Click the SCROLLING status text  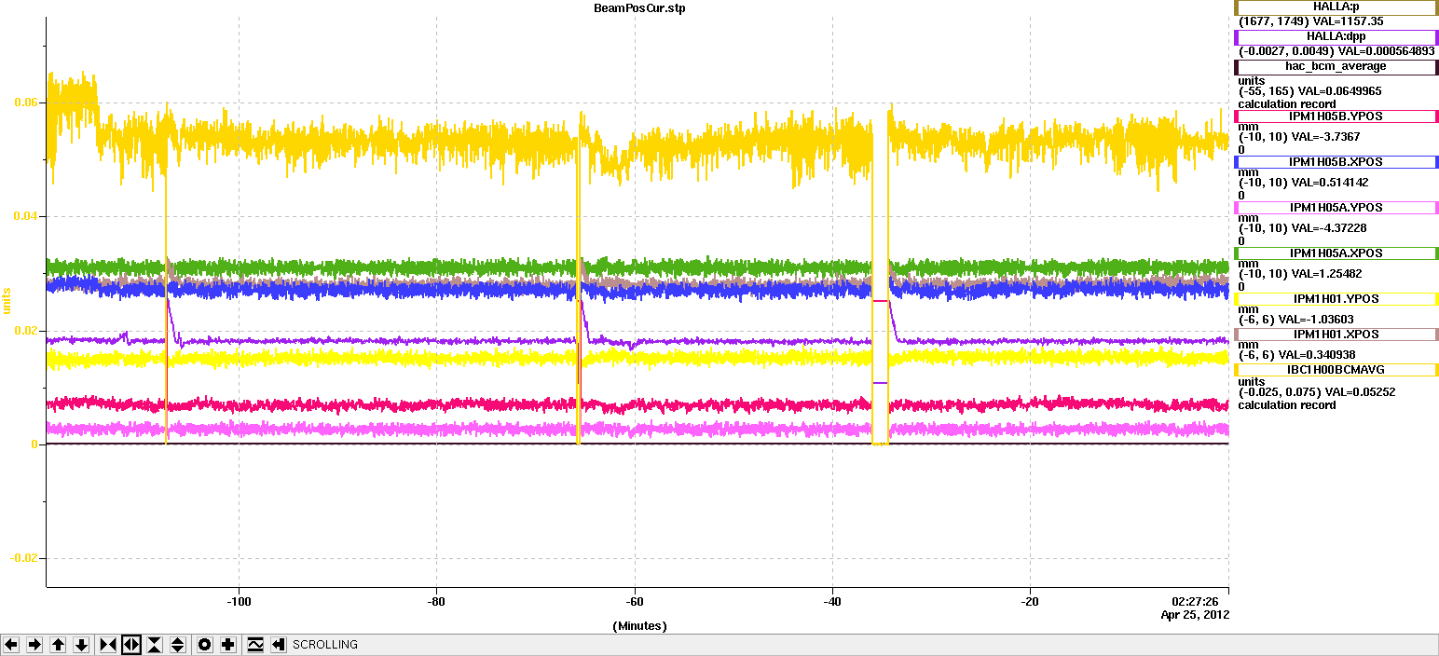tap(325, 645)
